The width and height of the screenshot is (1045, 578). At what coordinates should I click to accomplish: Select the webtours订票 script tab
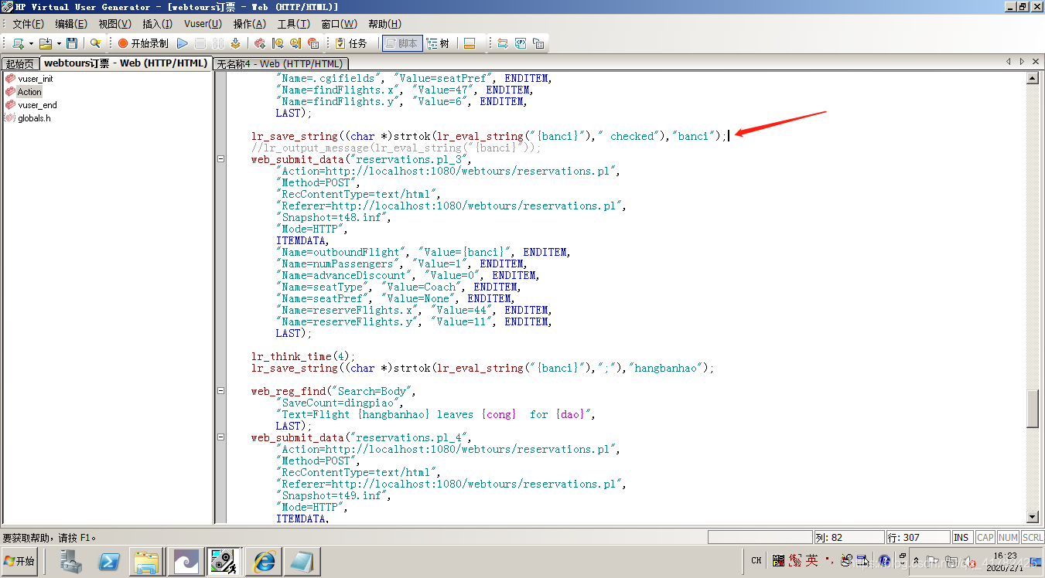125,63
